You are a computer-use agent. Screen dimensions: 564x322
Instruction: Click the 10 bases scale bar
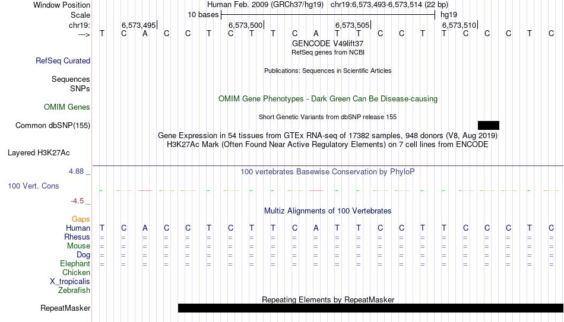(x=328, y=15)
